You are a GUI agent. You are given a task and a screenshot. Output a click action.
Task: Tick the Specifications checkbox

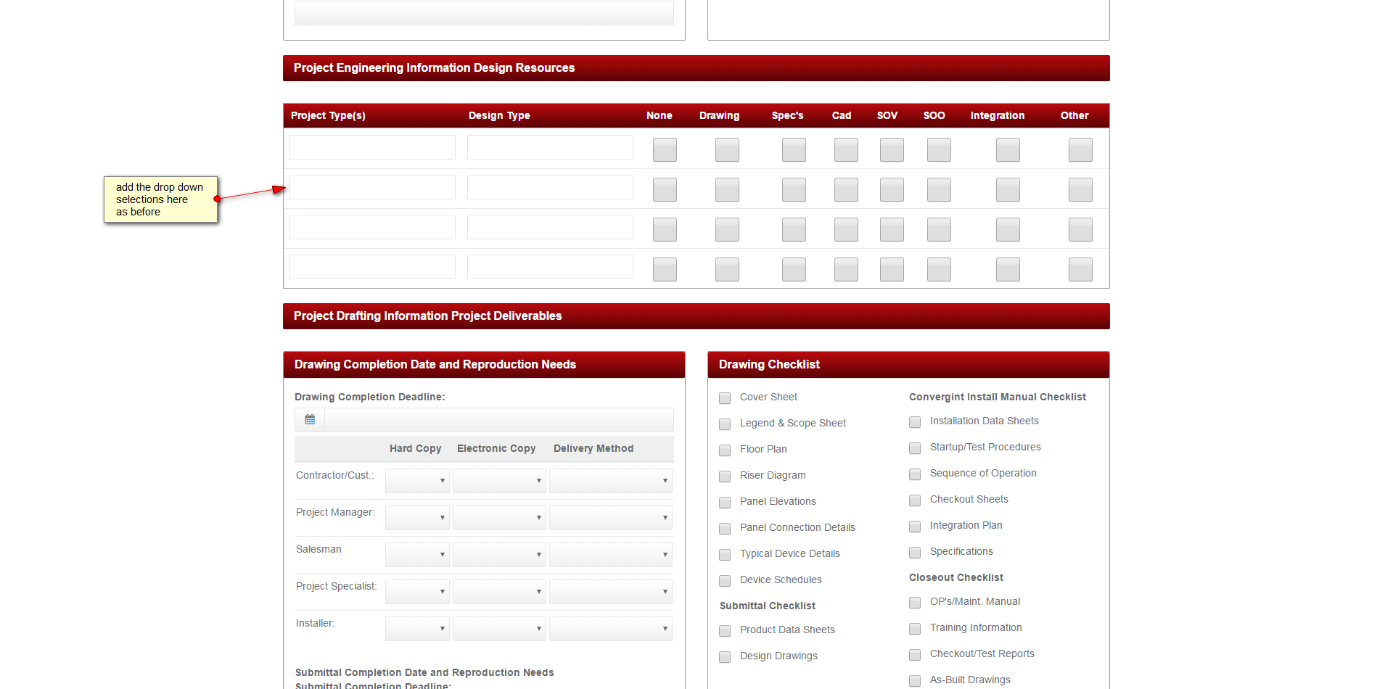pos(915,553)
